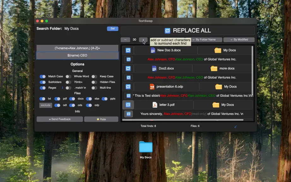Open My Docs folder of presentation 6.odp

pos(218,87)
